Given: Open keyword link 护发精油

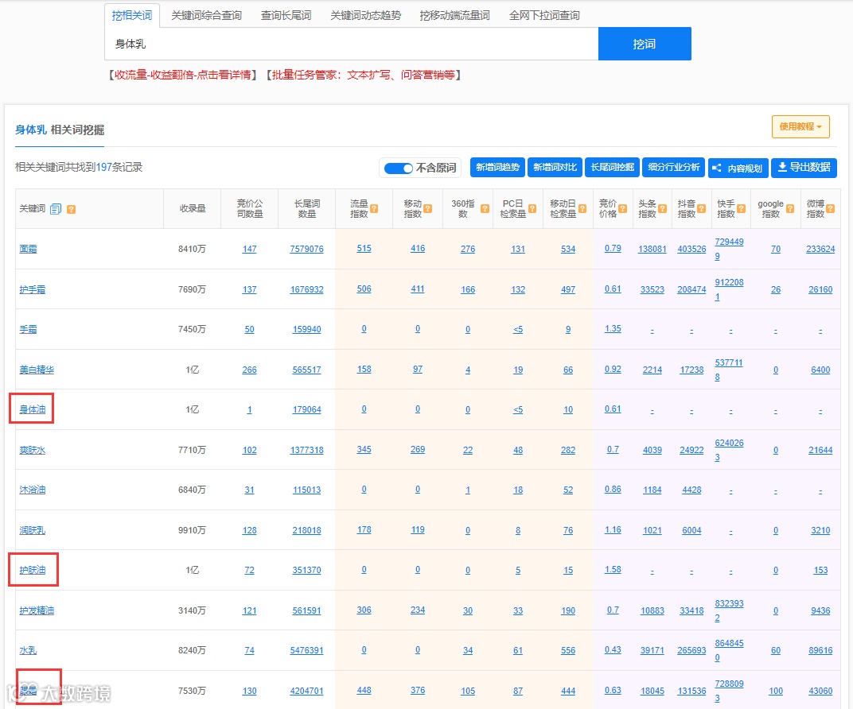Looking at the screenshot, I should [x=37, y=610].
